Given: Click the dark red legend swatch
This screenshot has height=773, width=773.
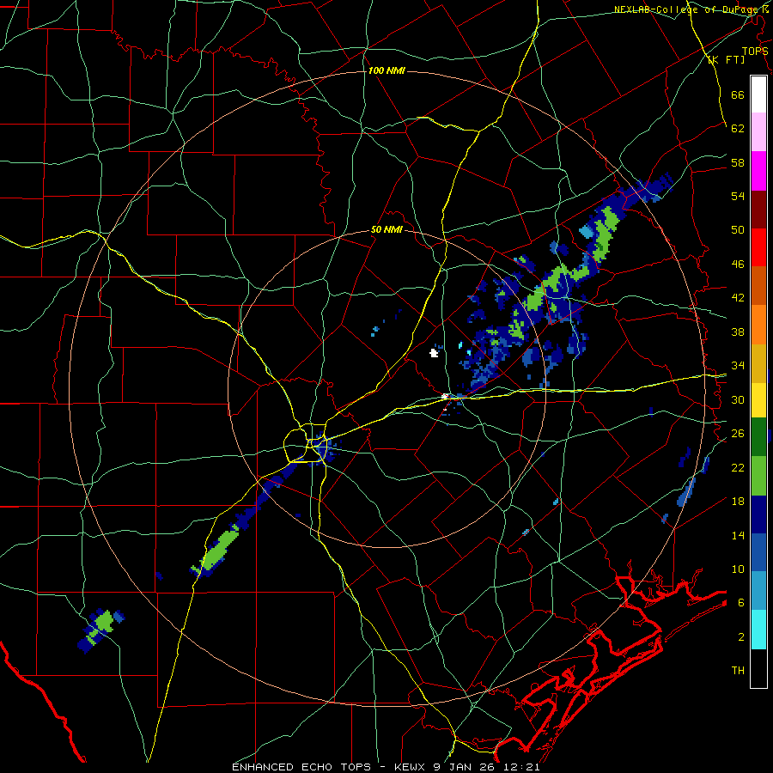Looking at the screenshot, I should 758,209.
